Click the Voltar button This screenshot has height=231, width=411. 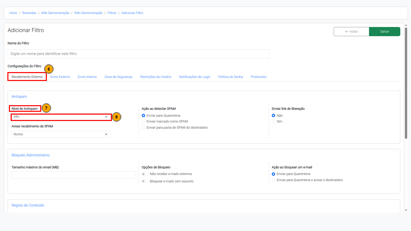coord(351,32)
